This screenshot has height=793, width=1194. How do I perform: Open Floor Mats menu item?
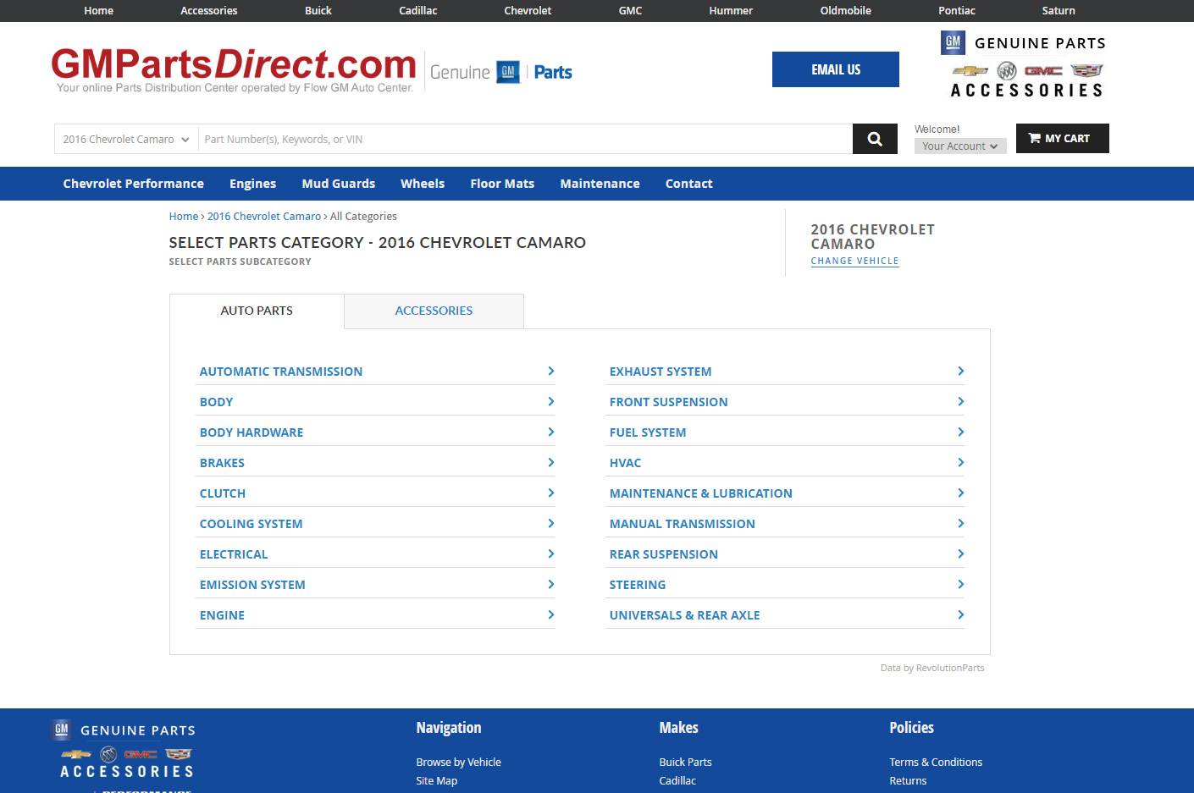(502, 184)
